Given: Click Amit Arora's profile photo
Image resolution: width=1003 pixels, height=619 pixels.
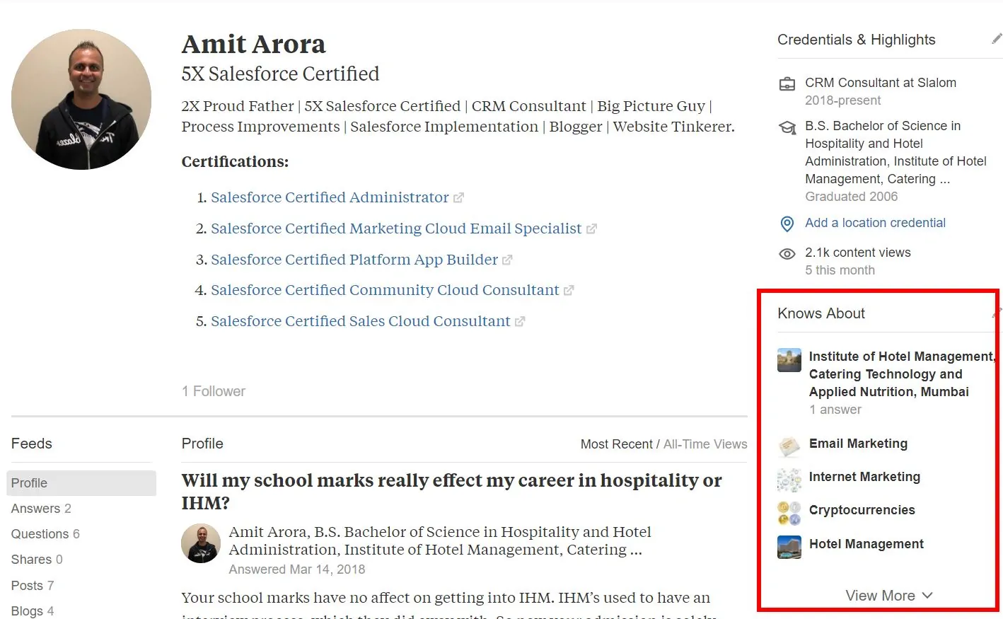Looking at the screenshot, I should [x=81, y=98].
